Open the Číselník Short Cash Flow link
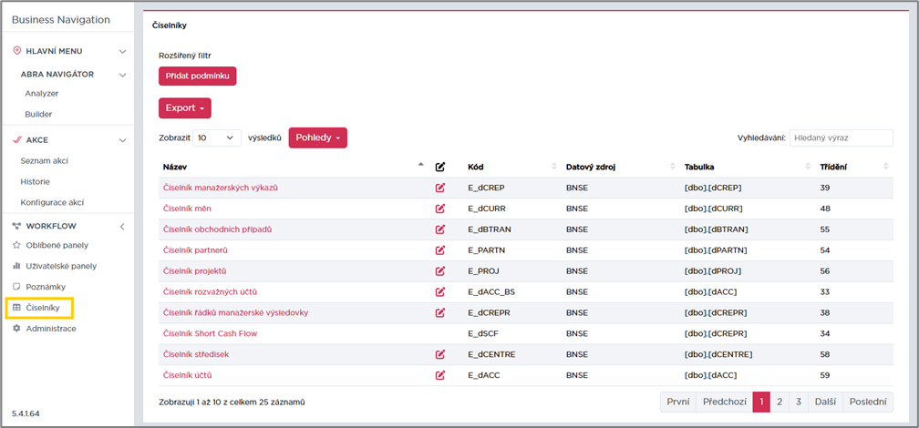919x428 pixels. point(210,333)
